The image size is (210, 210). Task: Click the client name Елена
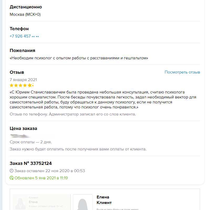pyautogui.click(x=103, y=197)
